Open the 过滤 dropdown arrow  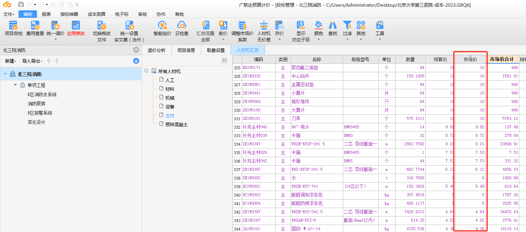[x=347, y=39]
